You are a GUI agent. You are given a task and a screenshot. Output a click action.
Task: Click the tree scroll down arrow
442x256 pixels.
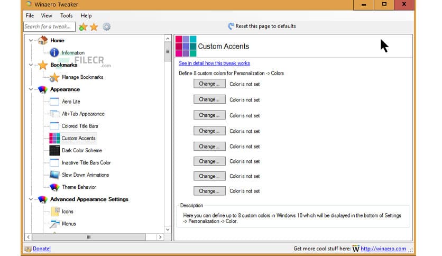click(x=168, y=230)
